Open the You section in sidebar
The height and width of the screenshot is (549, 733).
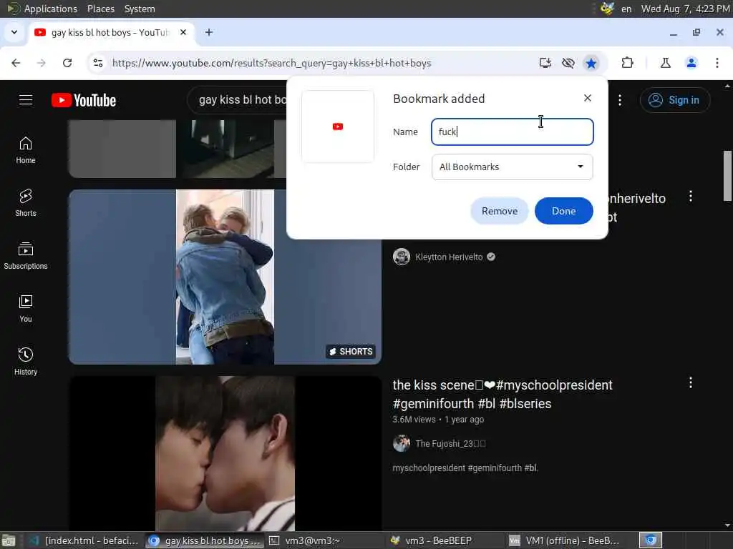click(26, 309)
